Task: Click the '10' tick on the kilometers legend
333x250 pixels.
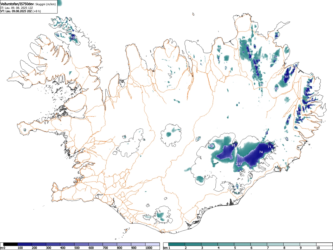Action: tap(318, 248)
